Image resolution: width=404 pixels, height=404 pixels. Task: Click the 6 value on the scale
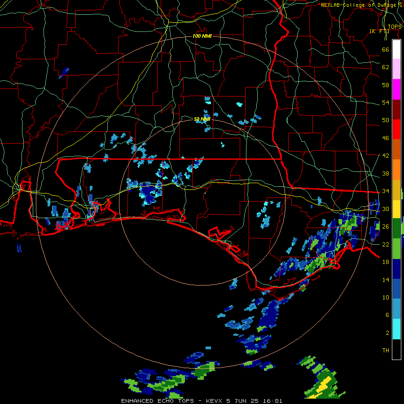tap(387, 315)
